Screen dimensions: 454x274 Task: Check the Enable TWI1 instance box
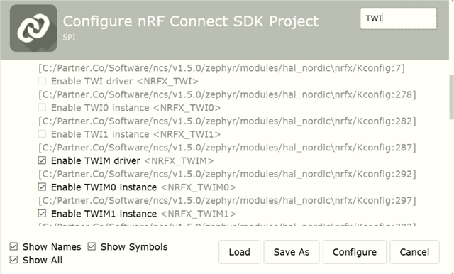tap(42, 134)
